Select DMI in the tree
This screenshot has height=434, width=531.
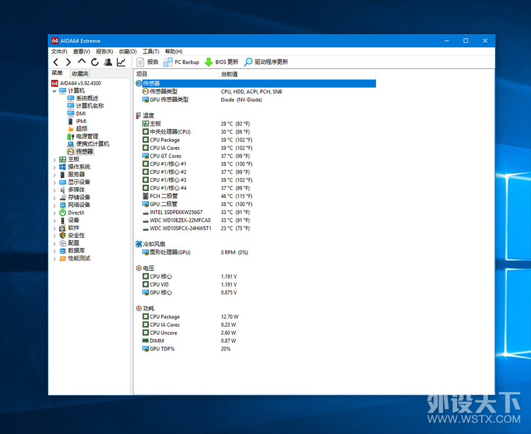(76, 114)
